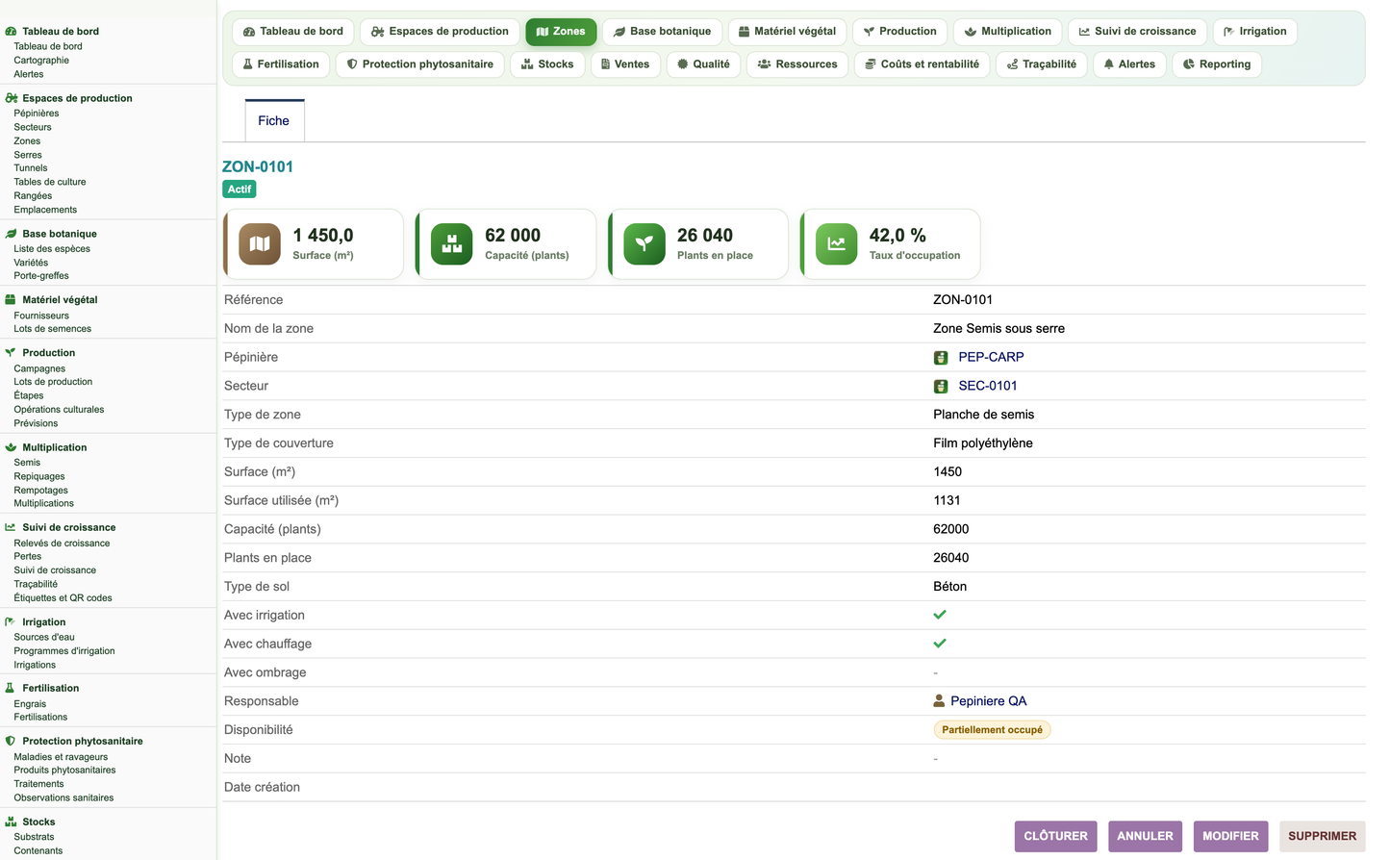
Task: Toggle the Avec irrigation checkmark
Action: point(940,615)
